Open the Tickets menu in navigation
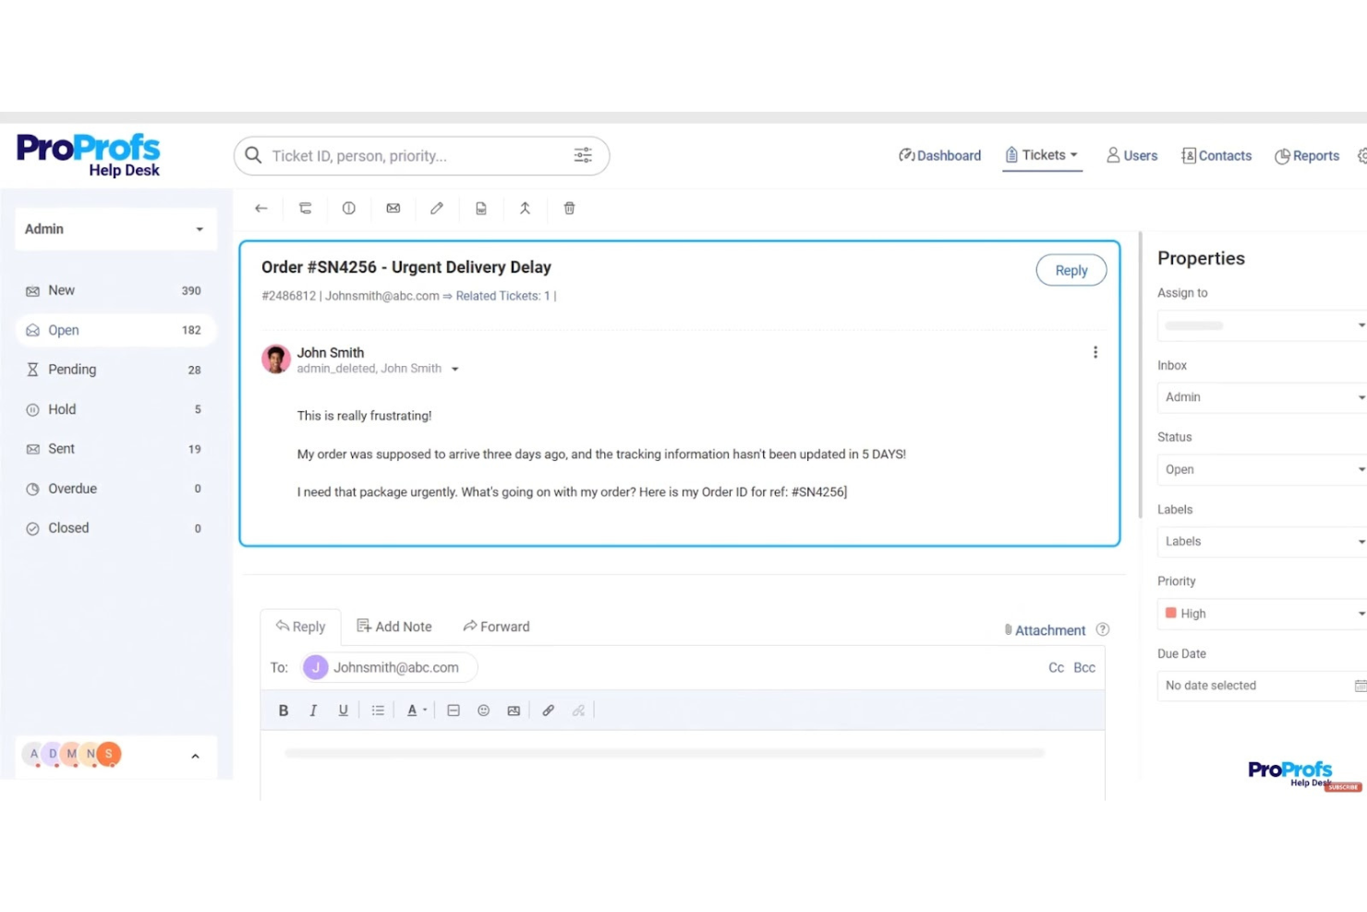 [1042, 155]
